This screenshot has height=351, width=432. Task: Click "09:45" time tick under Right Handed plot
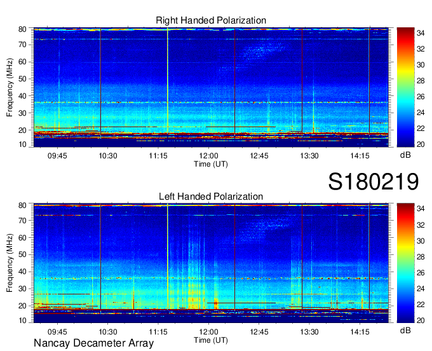tap(57, 156)
